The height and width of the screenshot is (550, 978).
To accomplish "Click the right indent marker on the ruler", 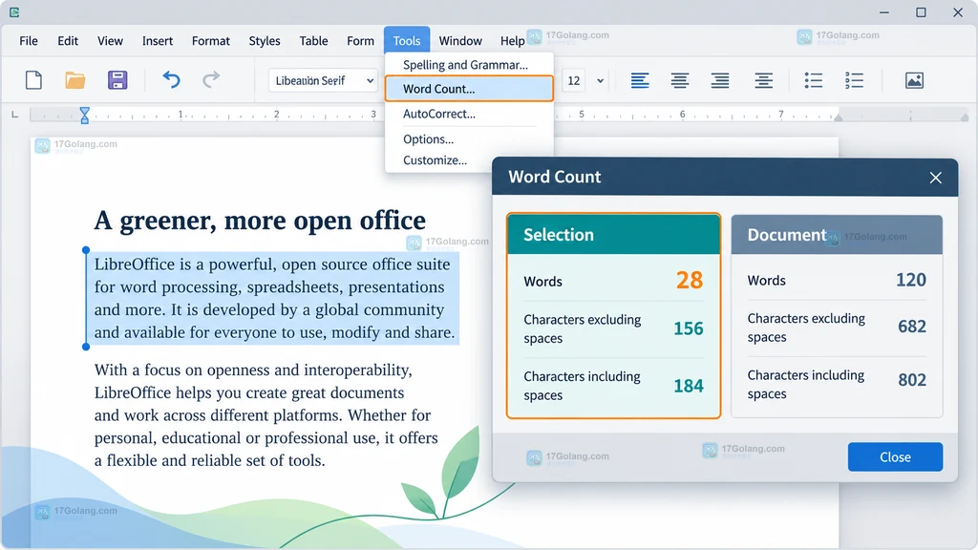I will click(x=839, y=116).
